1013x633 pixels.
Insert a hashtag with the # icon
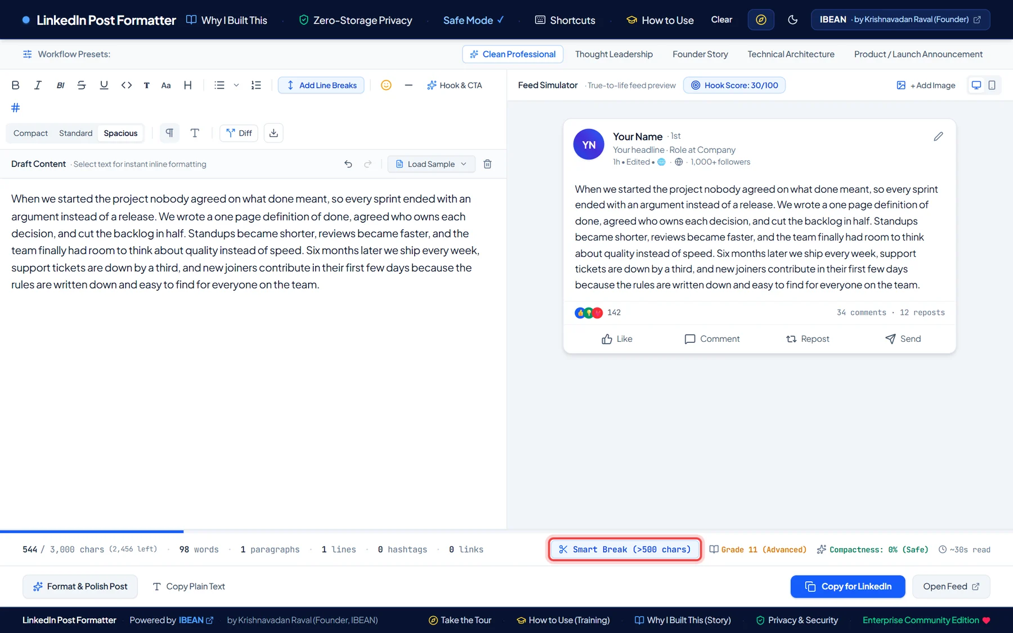pyautogui.click(x=16, y=107)
